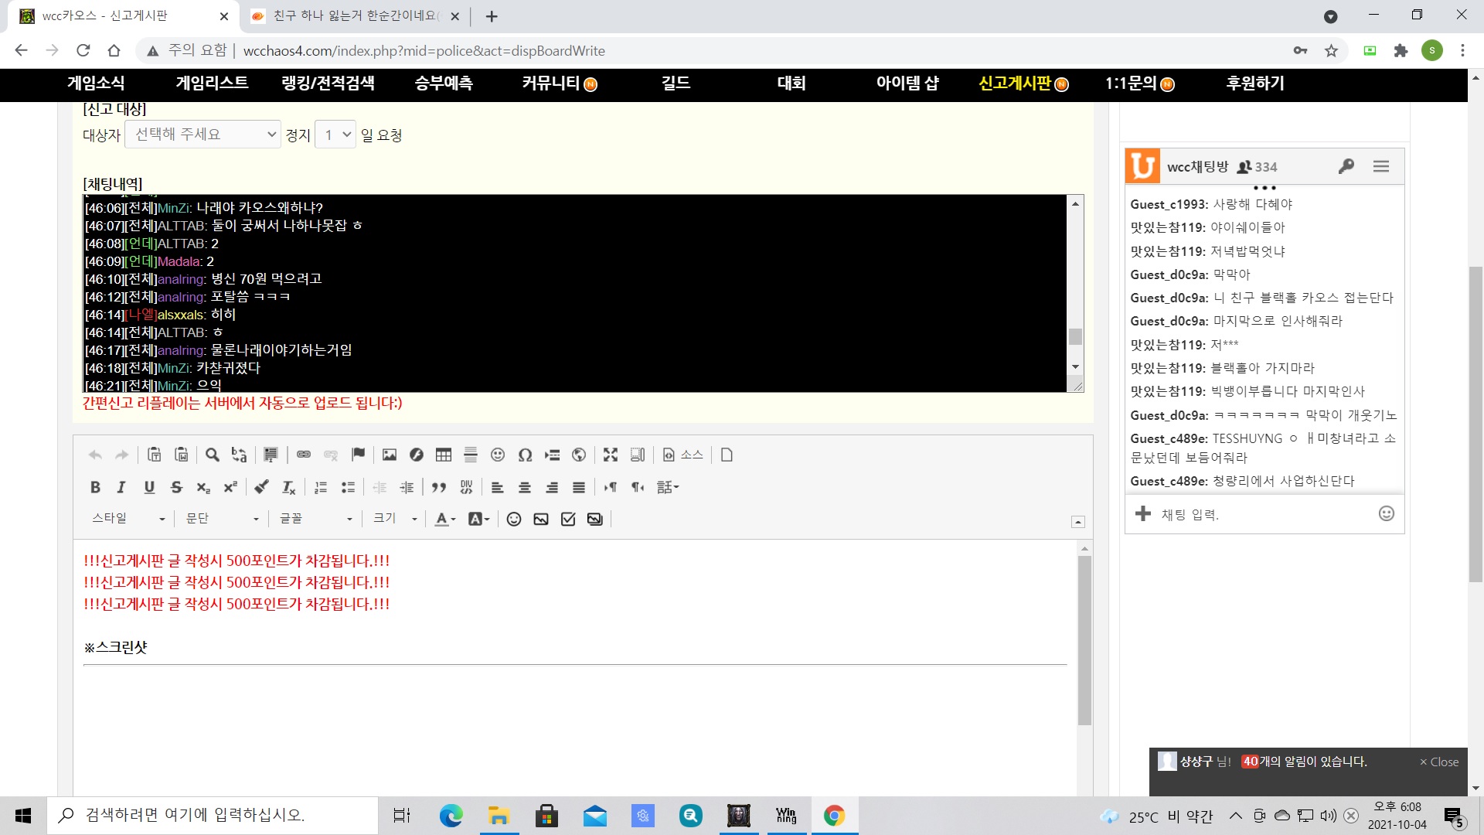Click the 40개의 알림 notification text
The width and height of the screenshot is (1484, 835).
pos(1304,762)
